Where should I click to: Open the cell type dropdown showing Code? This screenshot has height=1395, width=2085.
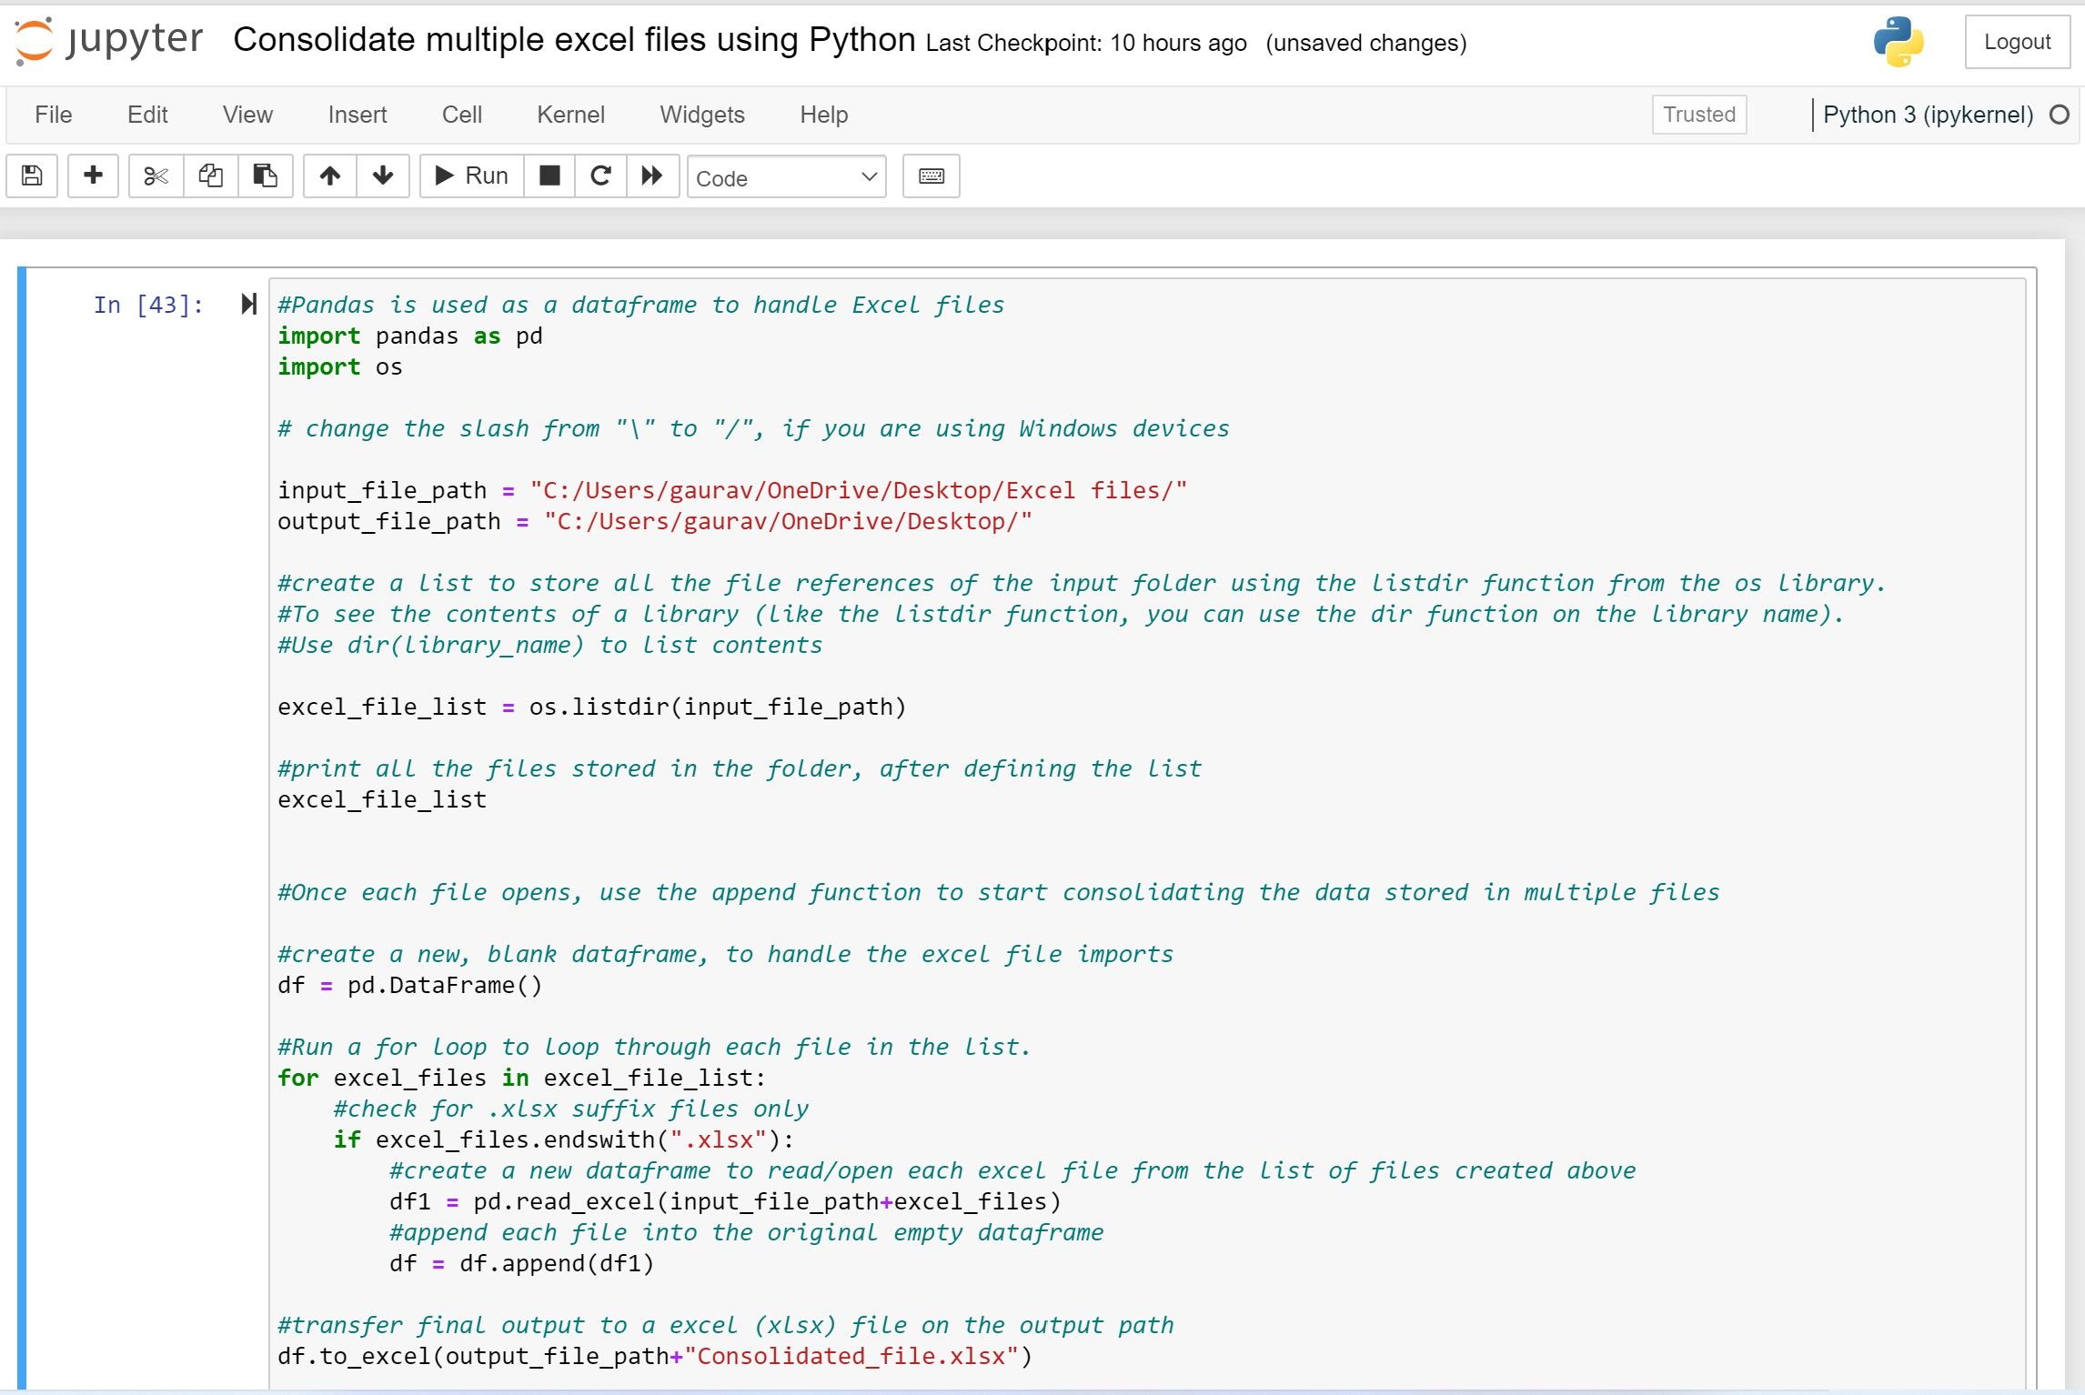pyautogui.click(x=786, y=177)
